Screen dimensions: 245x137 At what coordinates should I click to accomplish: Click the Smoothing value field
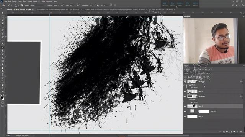pos(91,5)
